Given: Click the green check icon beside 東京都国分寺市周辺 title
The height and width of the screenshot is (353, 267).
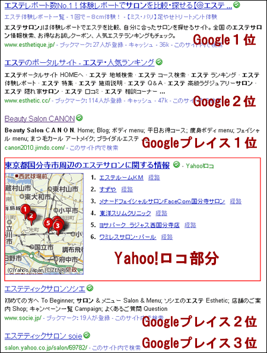Looking at the screenshot, I should 176,165.
